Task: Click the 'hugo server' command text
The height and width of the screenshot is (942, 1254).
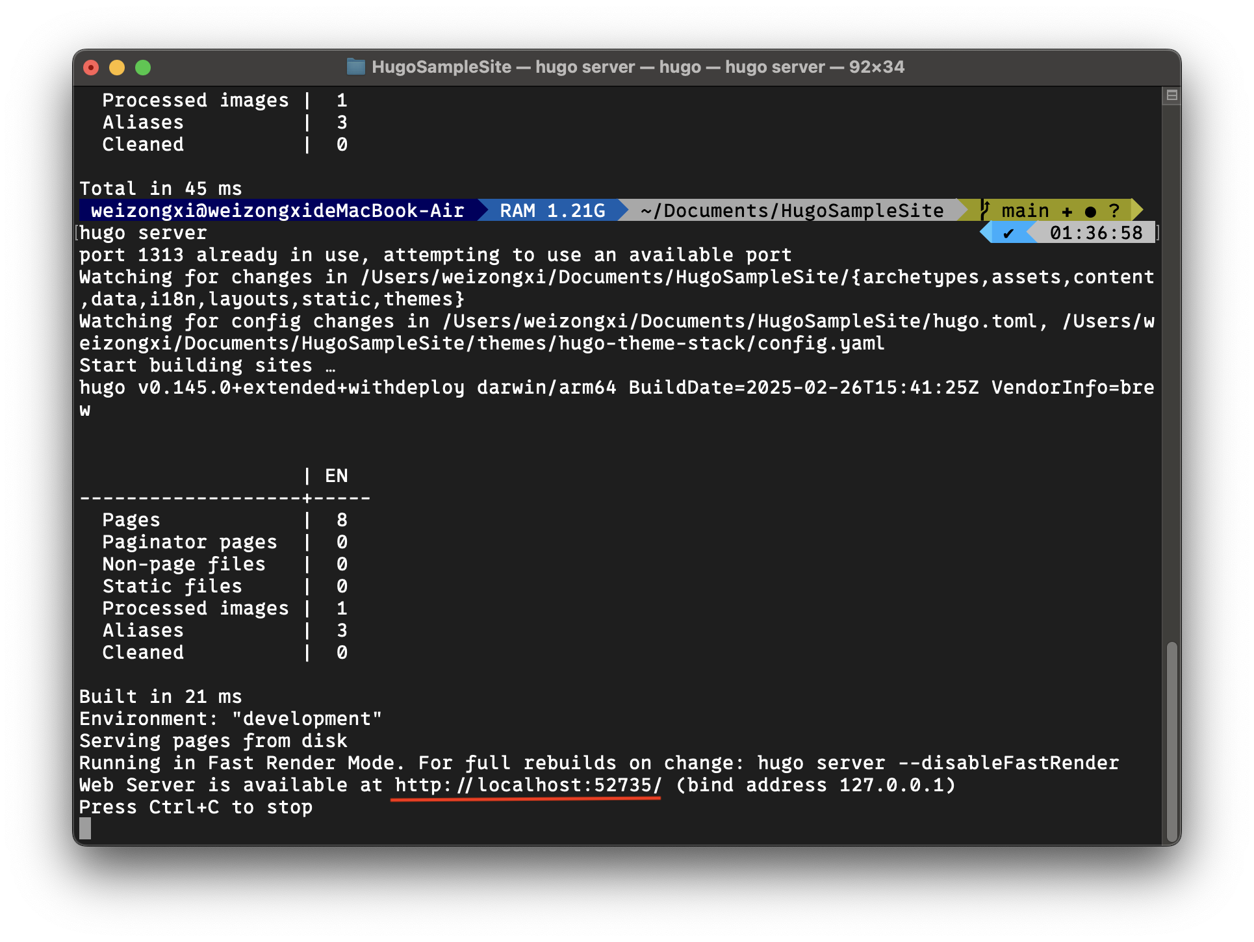Action: pos(143,233)
